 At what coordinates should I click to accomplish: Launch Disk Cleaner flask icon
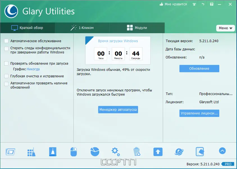click(52, 151)
